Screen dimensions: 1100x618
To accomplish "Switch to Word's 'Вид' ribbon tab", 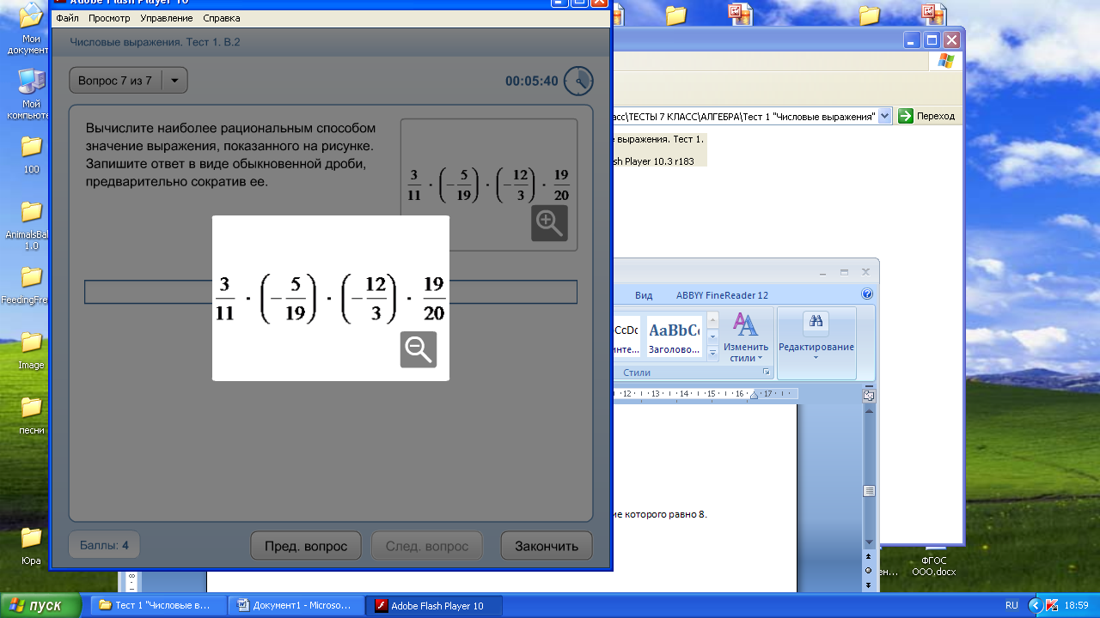I will click(x=644, y=295).
